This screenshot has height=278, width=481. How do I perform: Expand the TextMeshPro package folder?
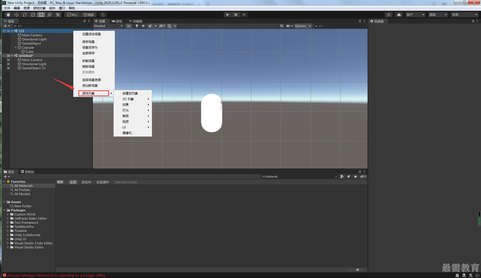click(x=8, y=227)
